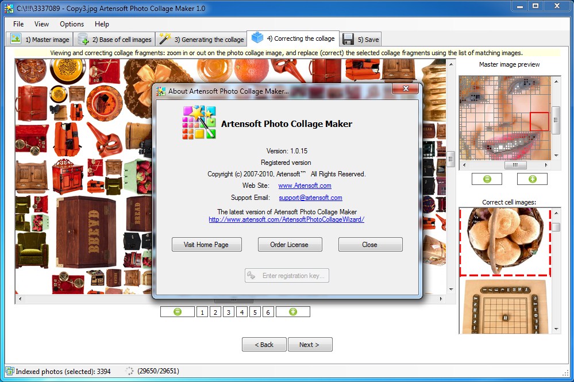Click the collage scroll right arrow
574x382 pixels.
point(441,299)
